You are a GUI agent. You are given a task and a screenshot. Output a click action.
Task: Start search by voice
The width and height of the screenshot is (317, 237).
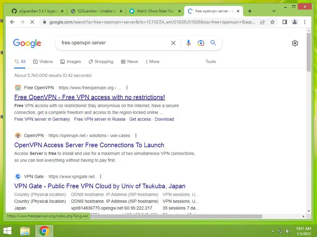189,43
